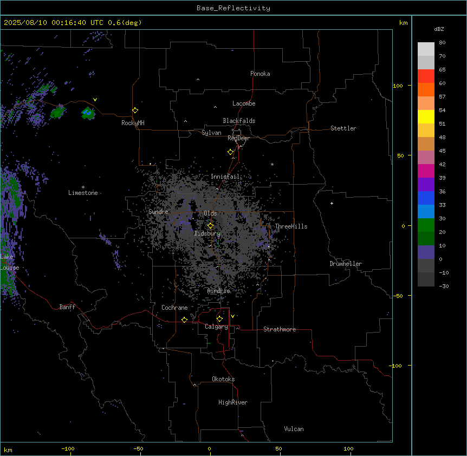The width and height of the screenshot is (467, 456).
Task: Click the Banff town label
Action: [x=67, y=307]
